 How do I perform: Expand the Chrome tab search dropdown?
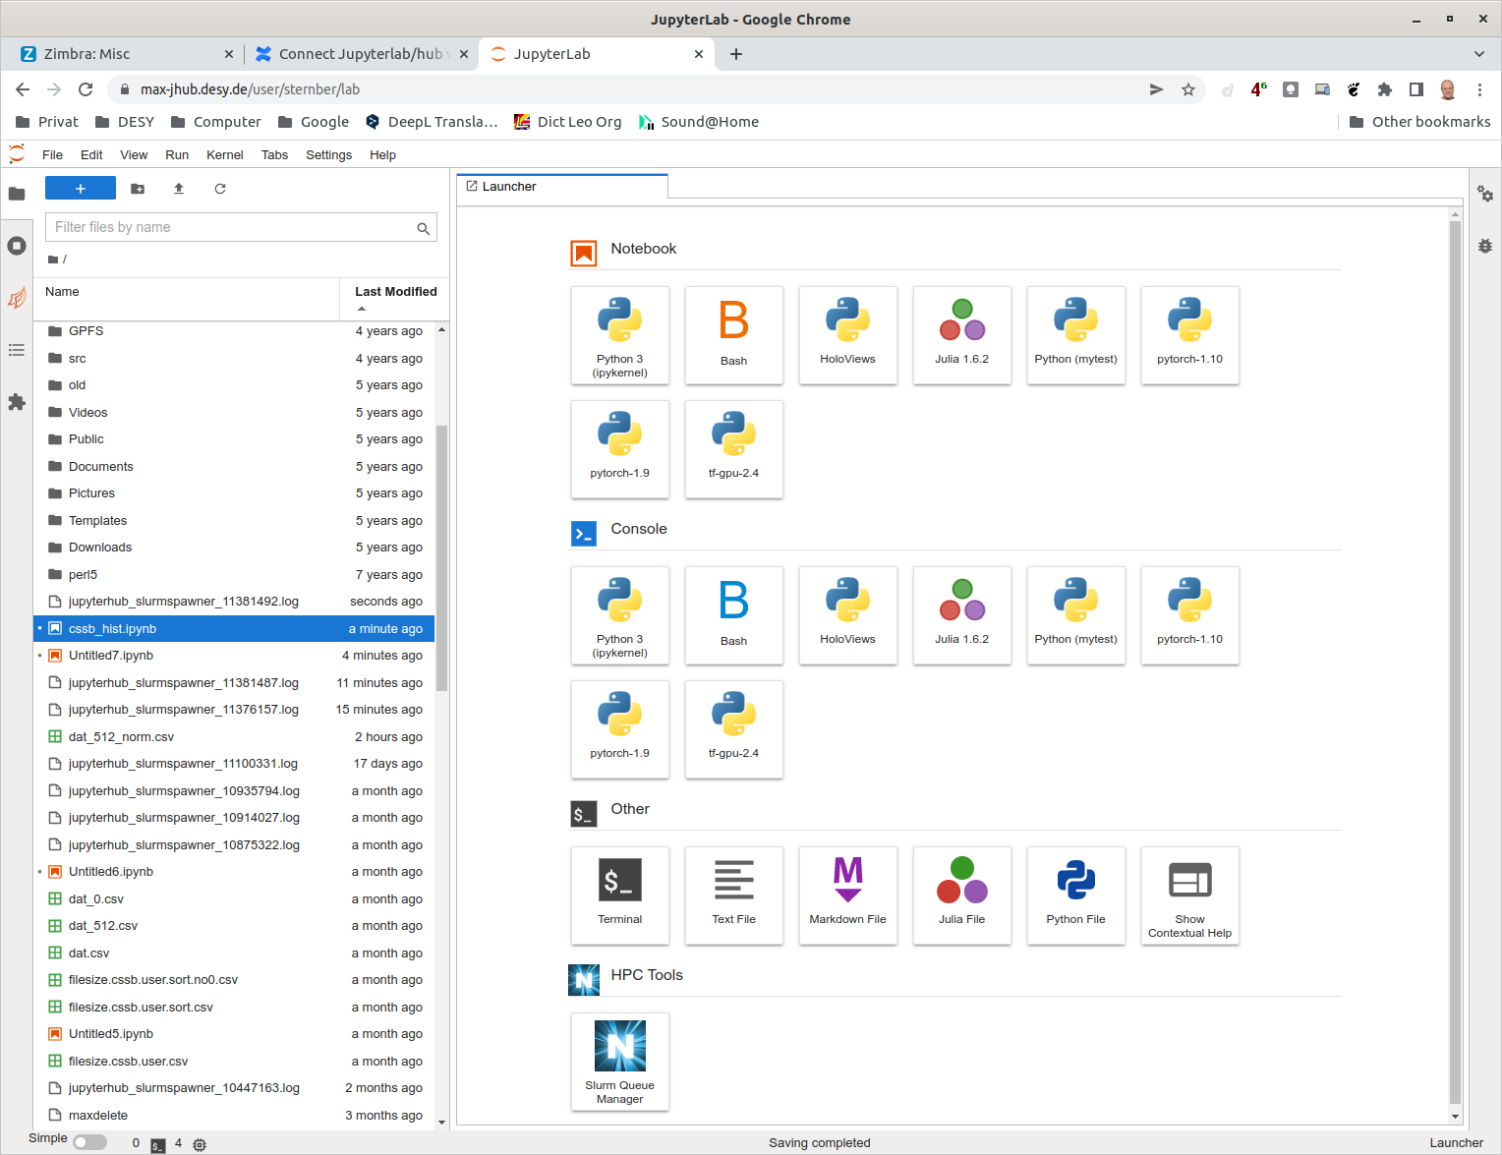click(x=1478, y=54)
